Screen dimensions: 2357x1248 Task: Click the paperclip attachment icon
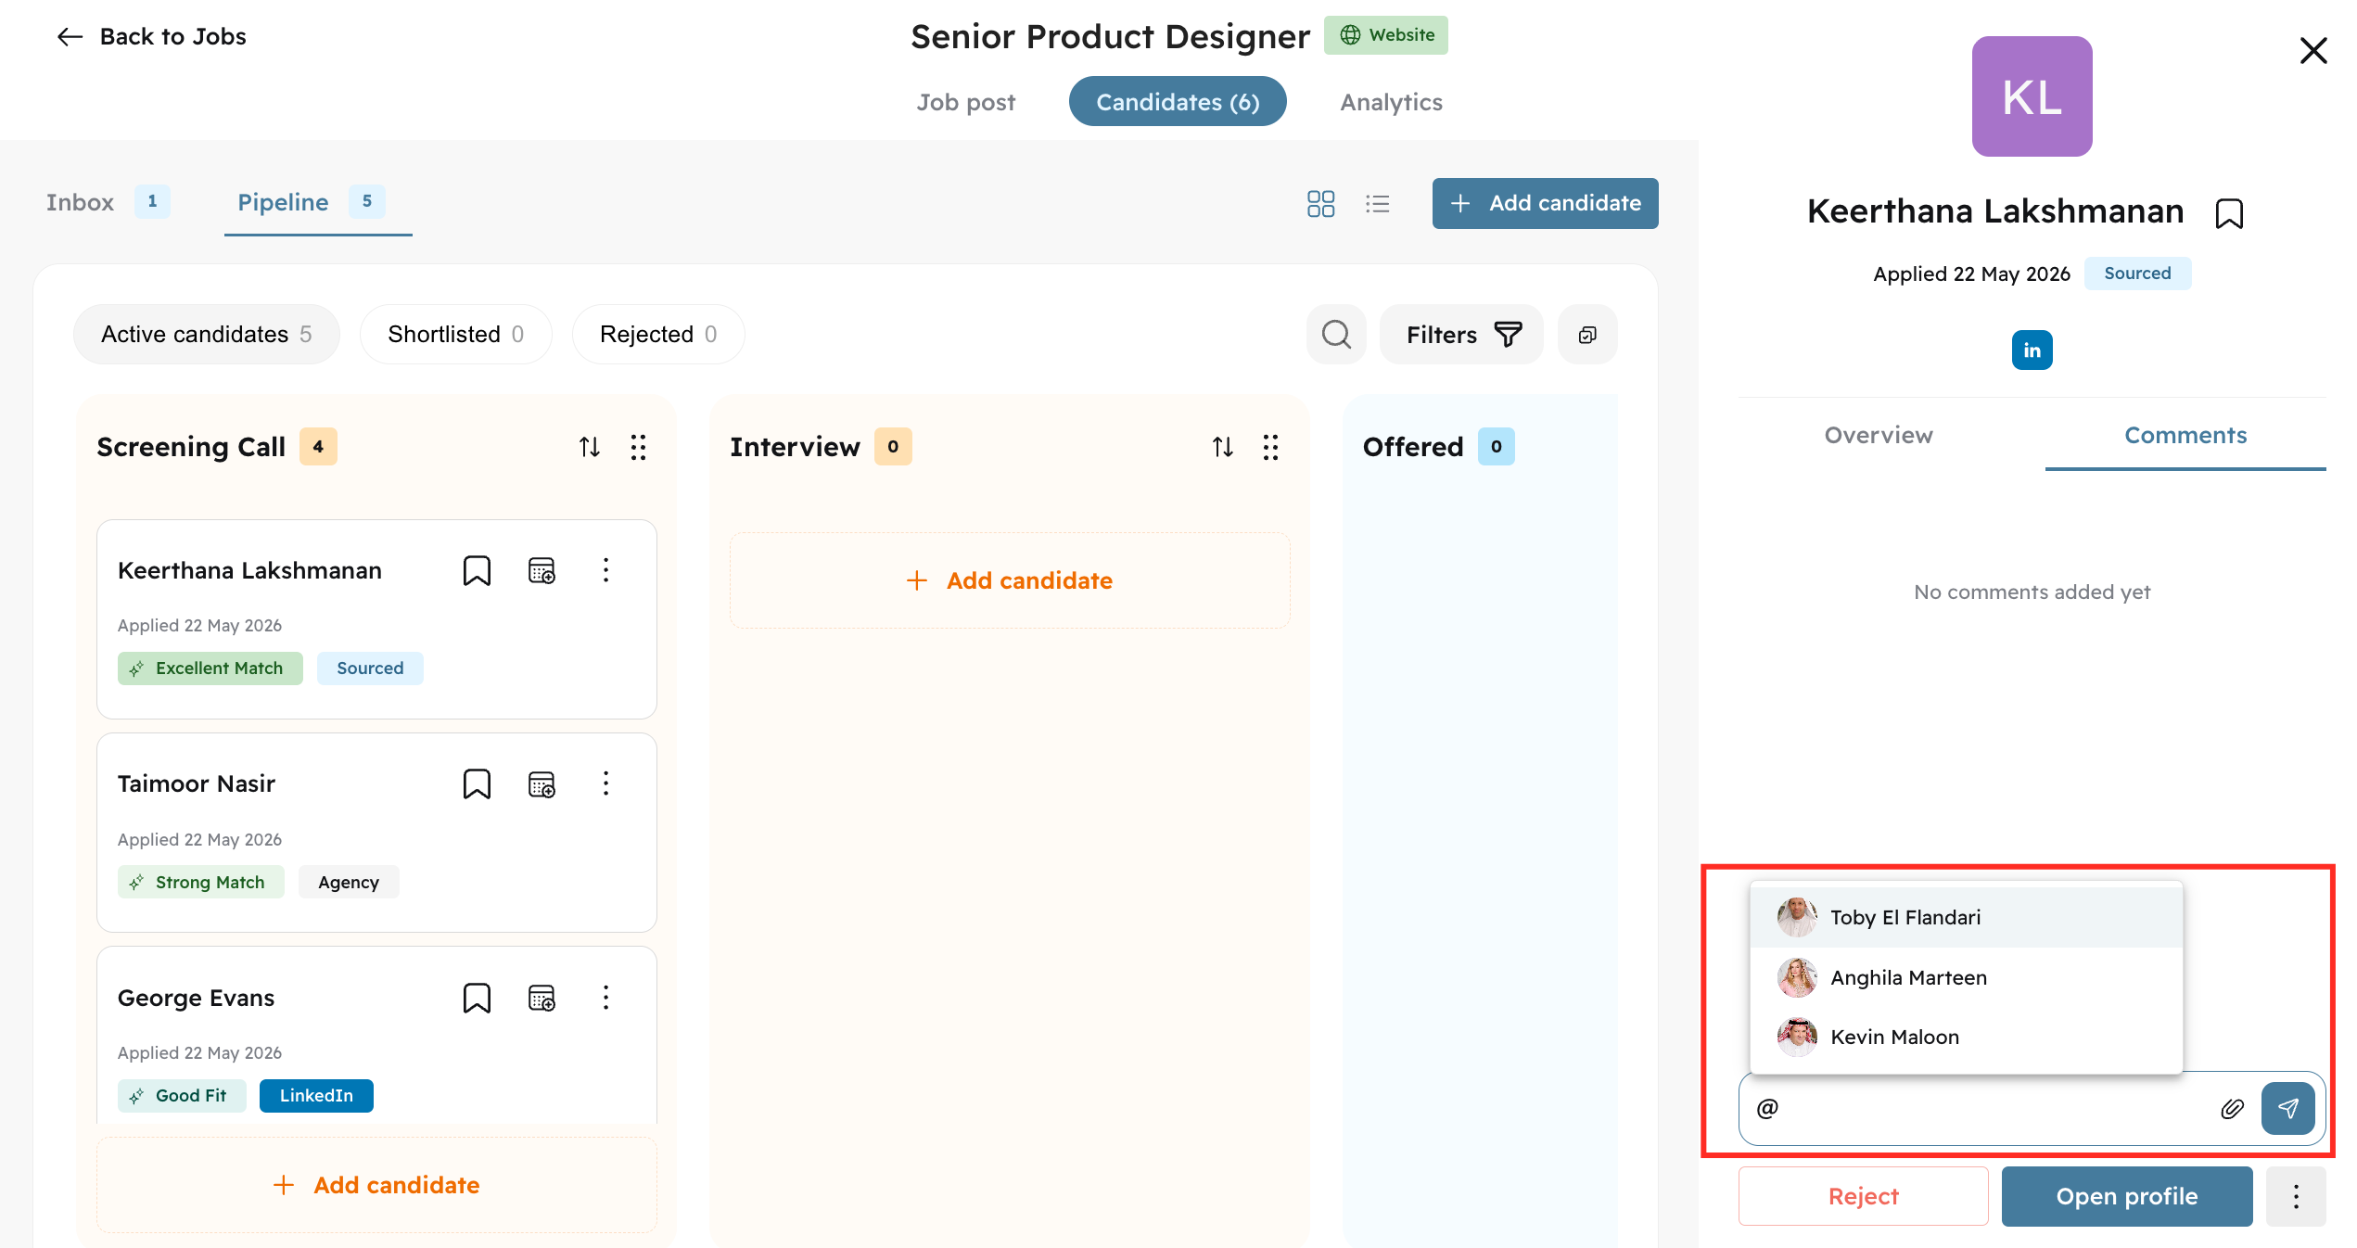pos(2232,1109)
